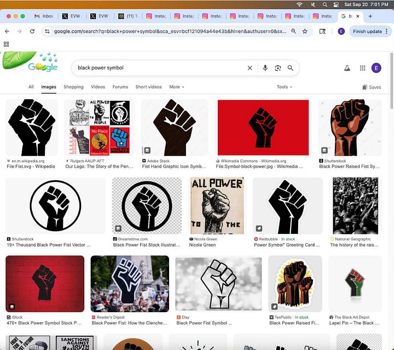Select the Videos results tab
Image resolution: width=394 pixels, height=350 pixels.
[98, 87]
